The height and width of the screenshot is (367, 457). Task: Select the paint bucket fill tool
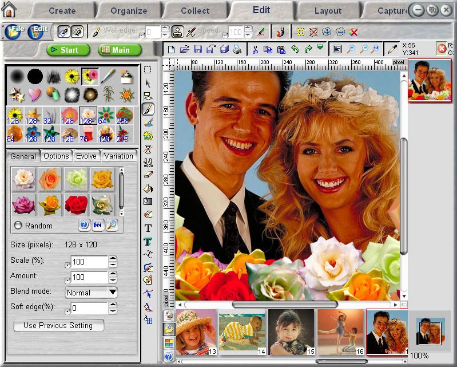[148, 188]
